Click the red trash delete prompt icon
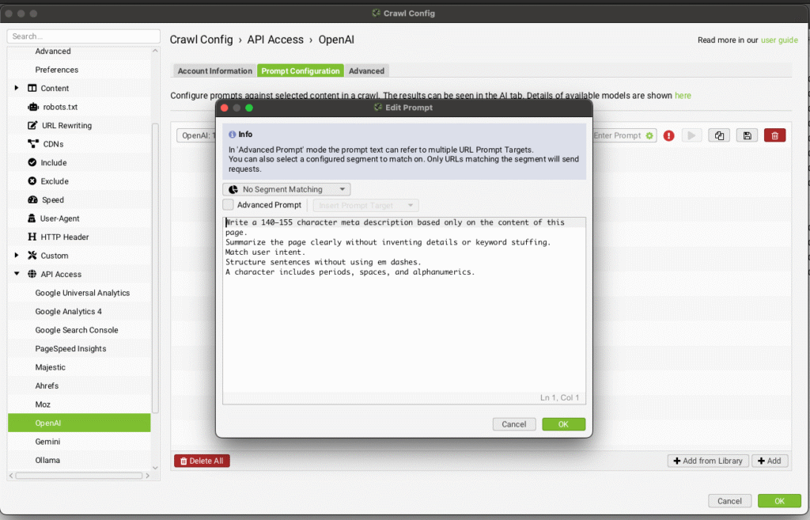 [774, 135]
